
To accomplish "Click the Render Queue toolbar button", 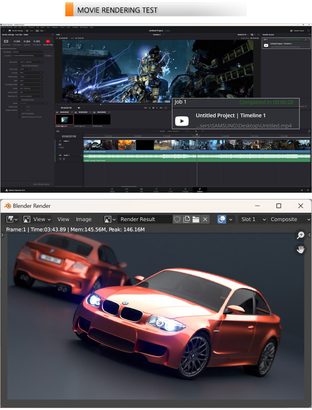I will click(x=297, y=30).
